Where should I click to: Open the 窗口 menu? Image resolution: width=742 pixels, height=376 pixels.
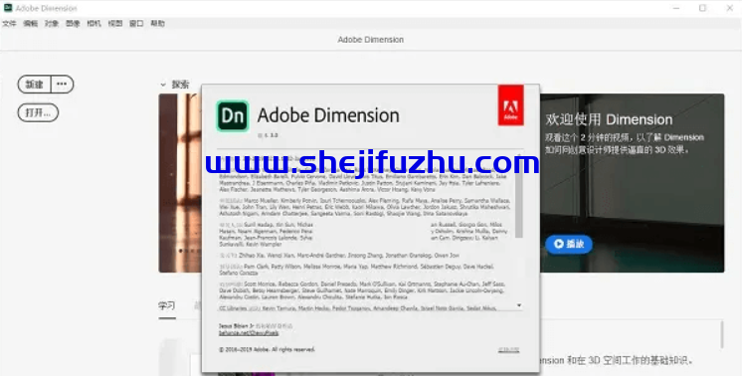136,23
